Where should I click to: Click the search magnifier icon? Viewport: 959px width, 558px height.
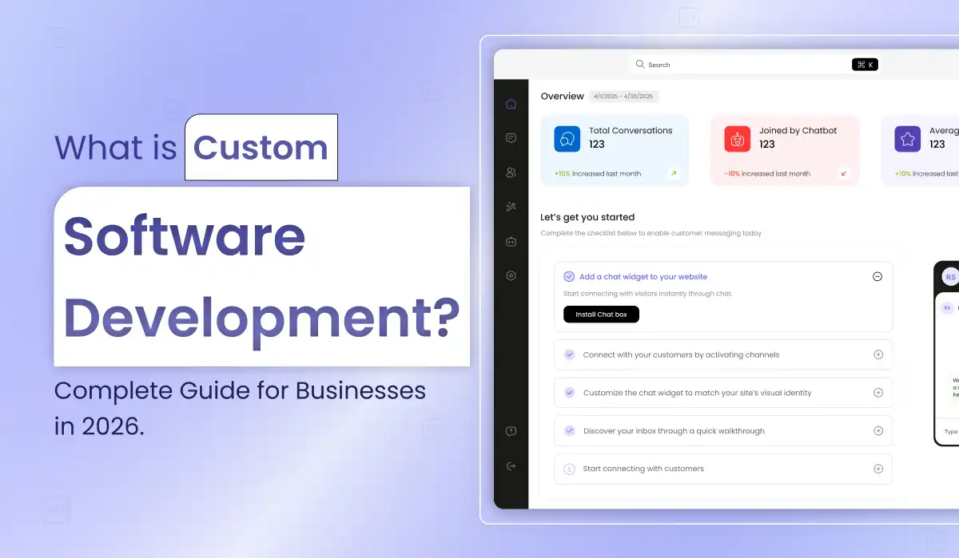click(x=640, y=65)
